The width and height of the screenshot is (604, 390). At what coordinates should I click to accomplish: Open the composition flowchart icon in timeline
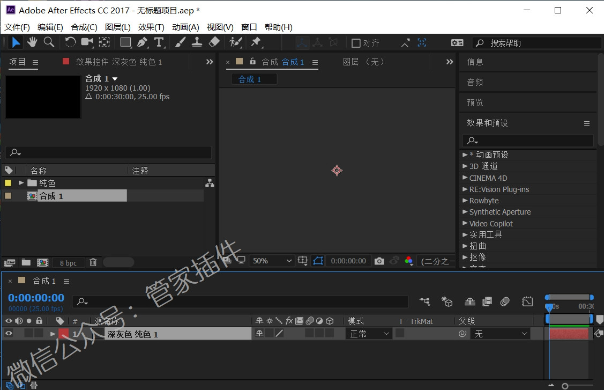tap(424, 301)
